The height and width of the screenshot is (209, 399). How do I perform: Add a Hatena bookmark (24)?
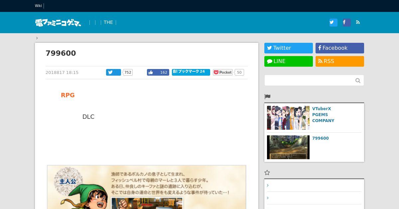pyautogui.click(x=191, y=72)
